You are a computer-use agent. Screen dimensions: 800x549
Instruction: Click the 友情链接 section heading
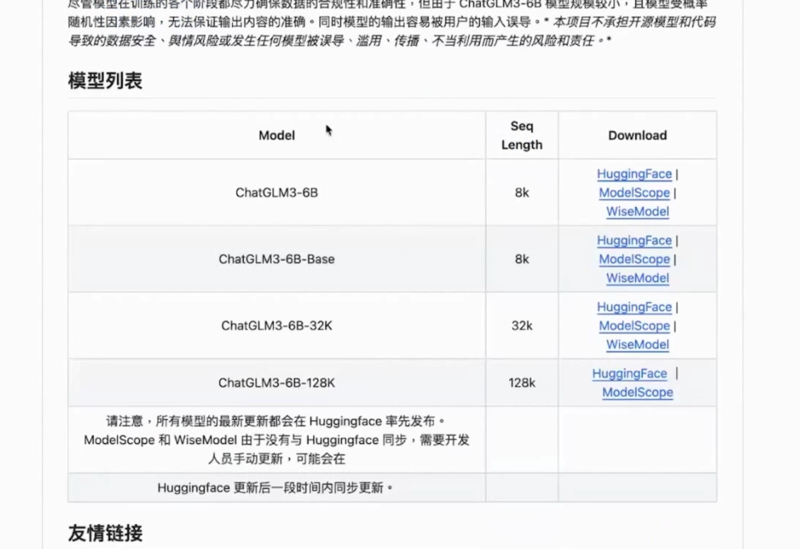tap(105, 533)
